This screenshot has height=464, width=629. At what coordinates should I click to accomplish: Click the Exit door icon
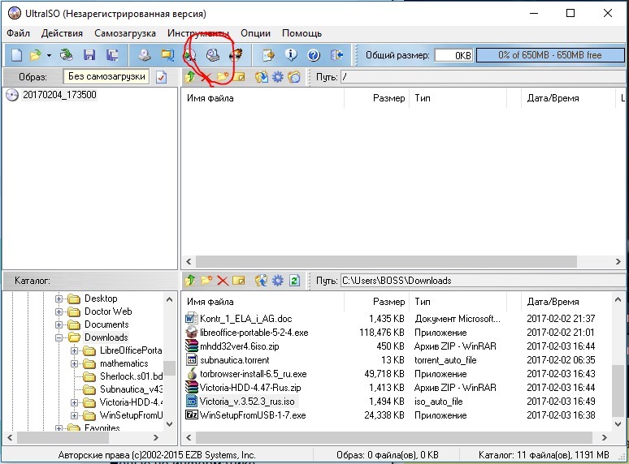point(336,55)
